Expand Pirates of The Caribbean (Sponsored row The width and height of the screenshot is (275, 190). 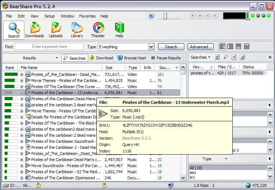22,178
